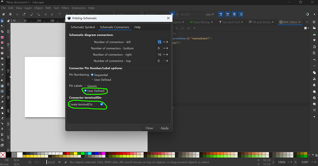Click the namedview1 node in XML Editor

tap(192, 38)
